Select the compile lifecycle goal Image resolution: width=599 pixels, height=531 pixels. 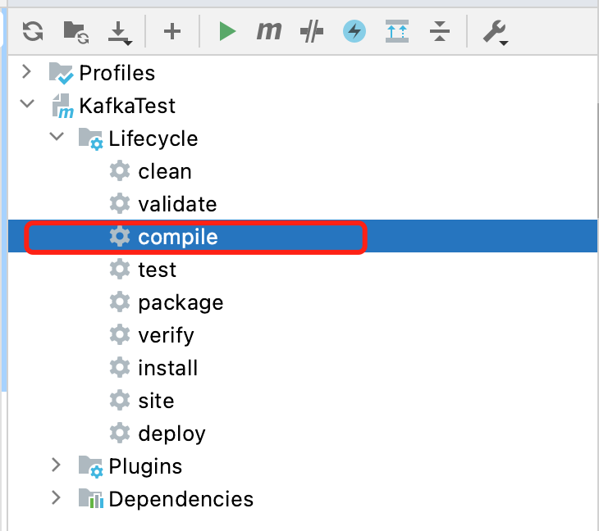click(x=178, y=237)
